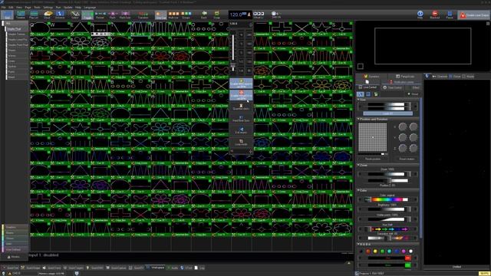Choose the Flash Solo mode icon

125,15
